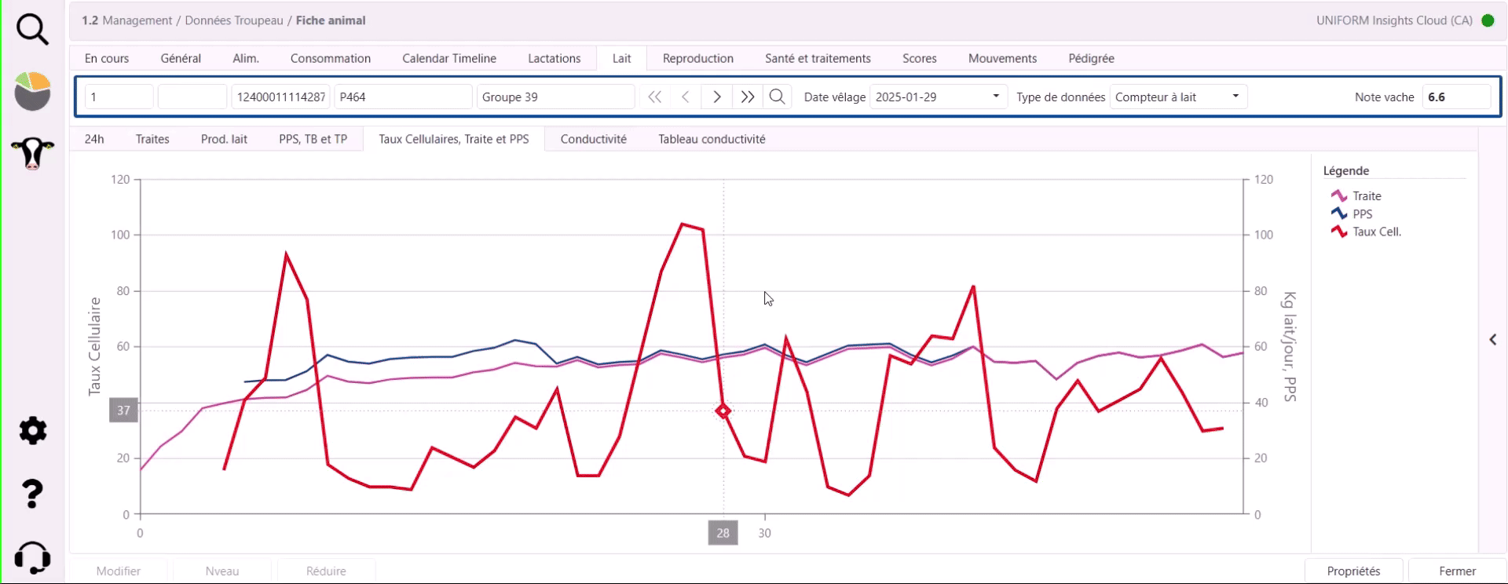Viewport: 1508px width, 584px height.
Task: Click the cow head herd icon
Action: (32, 153)
